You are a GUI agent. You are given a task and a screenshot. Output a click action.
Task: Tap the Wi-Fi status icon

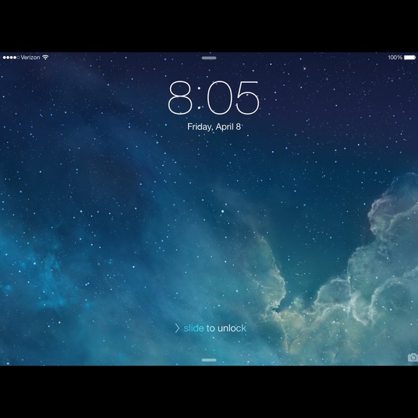[x=45, y=57]
